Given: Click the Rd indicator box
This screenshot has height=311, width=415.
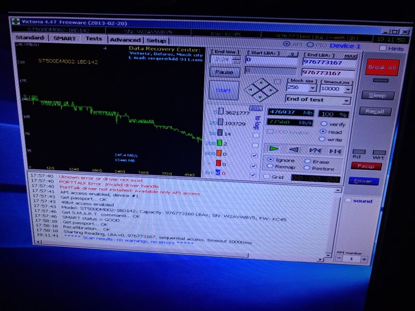Looking at the screenshot, I should [x=359, y=152].
